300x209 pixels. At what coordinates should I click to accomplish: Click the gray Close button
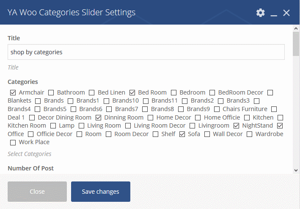click(37, 192)
